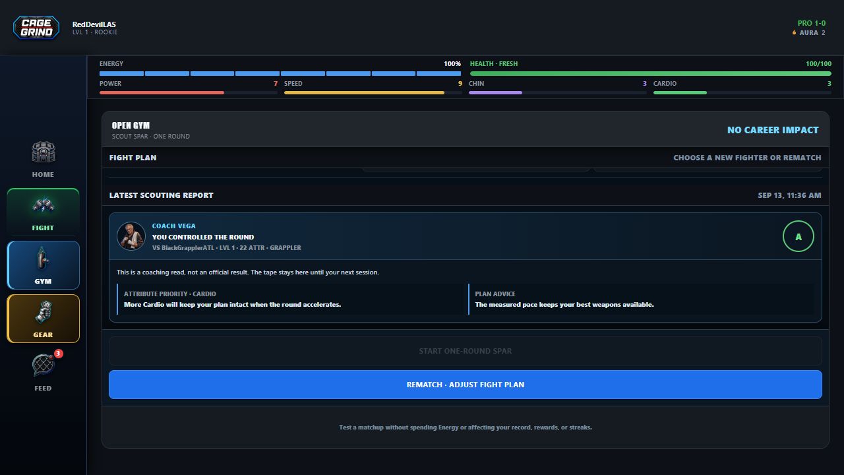The width and height of the screenshot is (844, 475).
Task: Click the Cage Grind logo
Action: point(36,28)
